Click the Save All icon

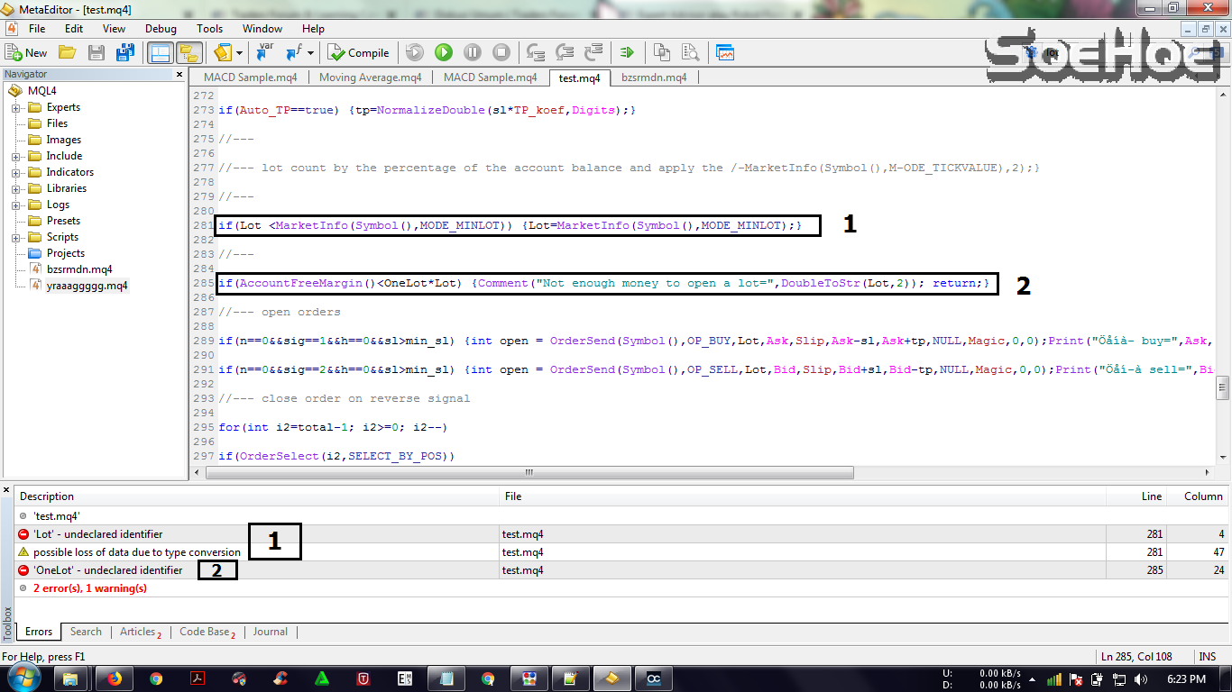pyautogui.click(x=124, y=53)
